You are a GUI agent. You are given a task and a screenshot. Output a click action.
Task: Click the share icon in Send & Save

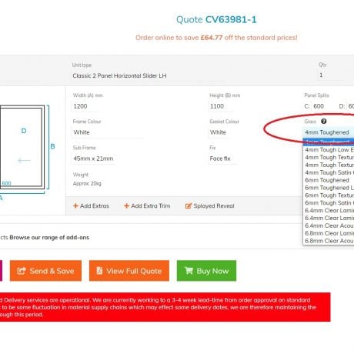click(22, 271)
